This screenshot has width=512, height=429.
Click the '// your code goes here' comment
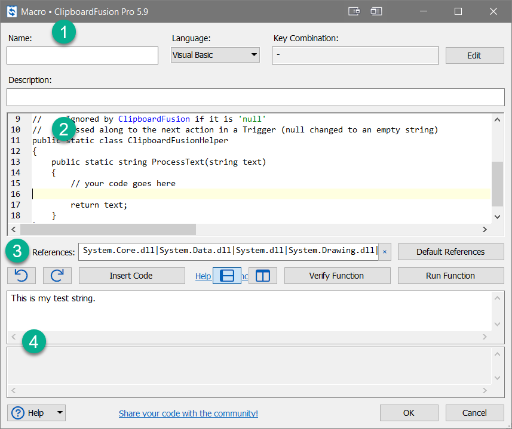pos(123,184)
